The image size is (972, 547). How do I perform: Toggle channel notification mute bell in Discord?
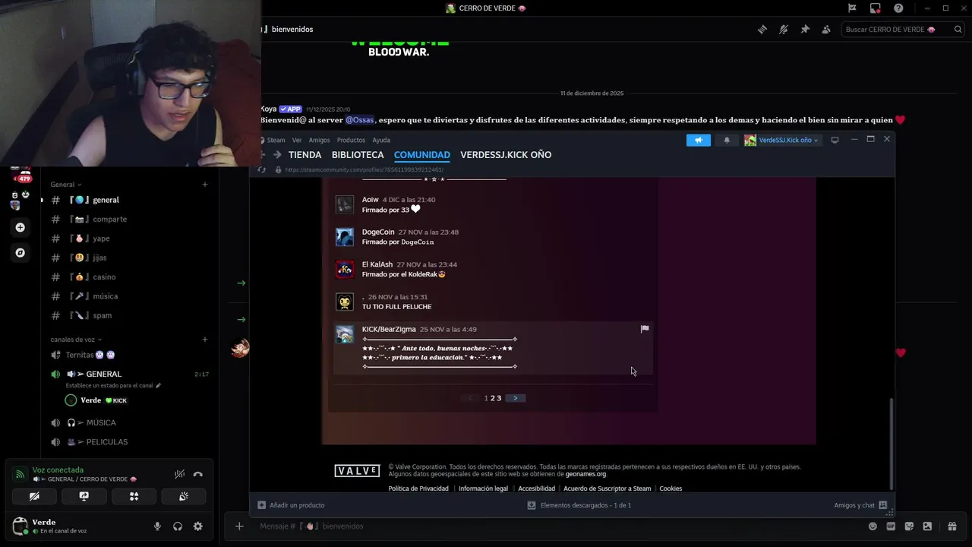[x=784, y=30]
